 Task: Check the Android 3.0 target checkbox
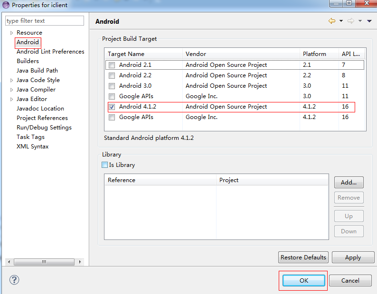click(x=112, y=86)
